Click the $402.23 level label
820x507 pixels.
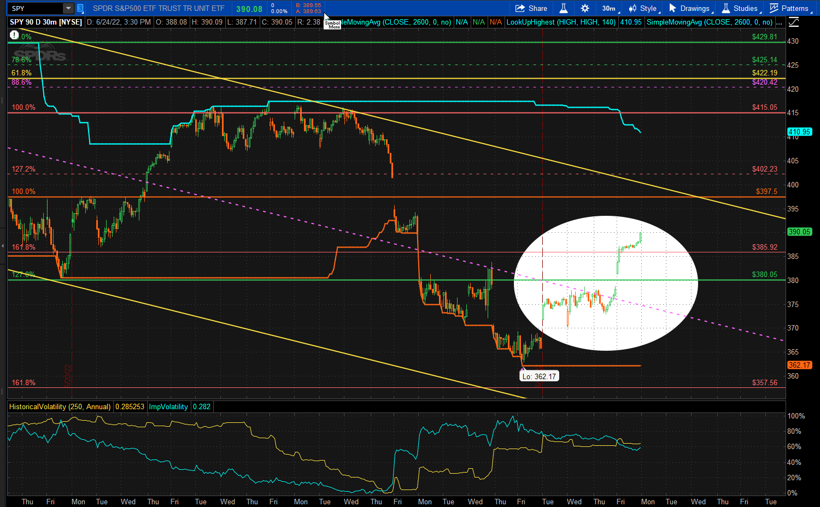click(x=764, y=169)
